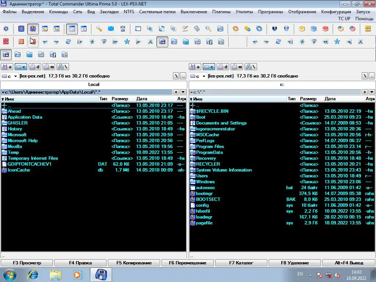The height and width of the screenshot is (282, 376).
Task: Open Internet Explorer from taskbar
Action: [x=33, y=275]
